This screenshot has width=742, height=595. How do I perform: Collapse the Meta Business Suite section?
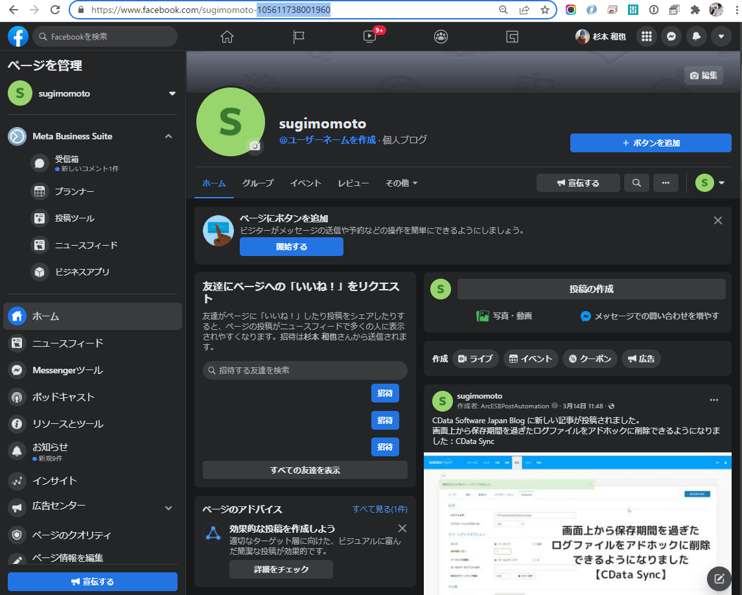[x=168, y=136]
